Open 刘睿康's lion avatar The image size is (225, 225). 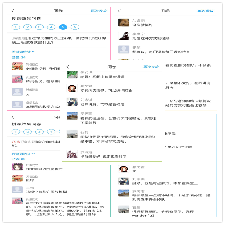(124, 22)
